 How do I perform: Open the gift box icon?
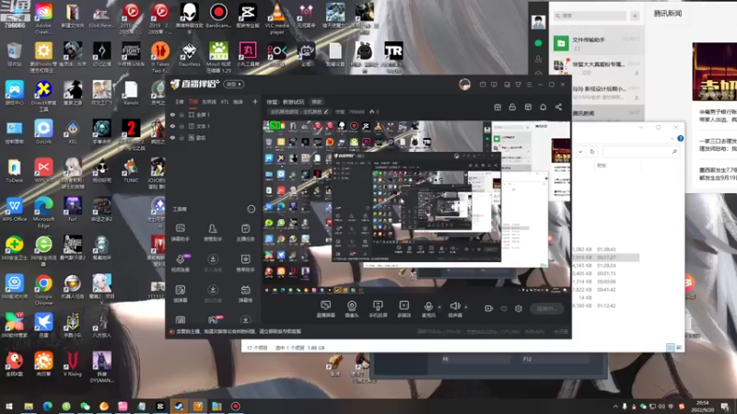pyautogui.click(x=497, y=107)
